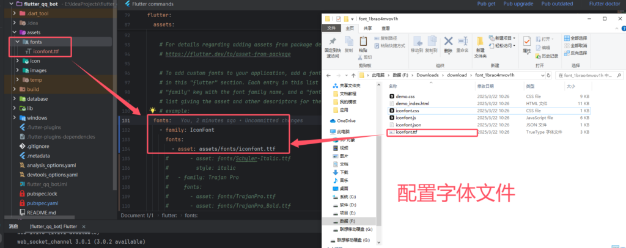Click the Explorer refresh icon
This screenshot has width=626, height=248.
548,75
